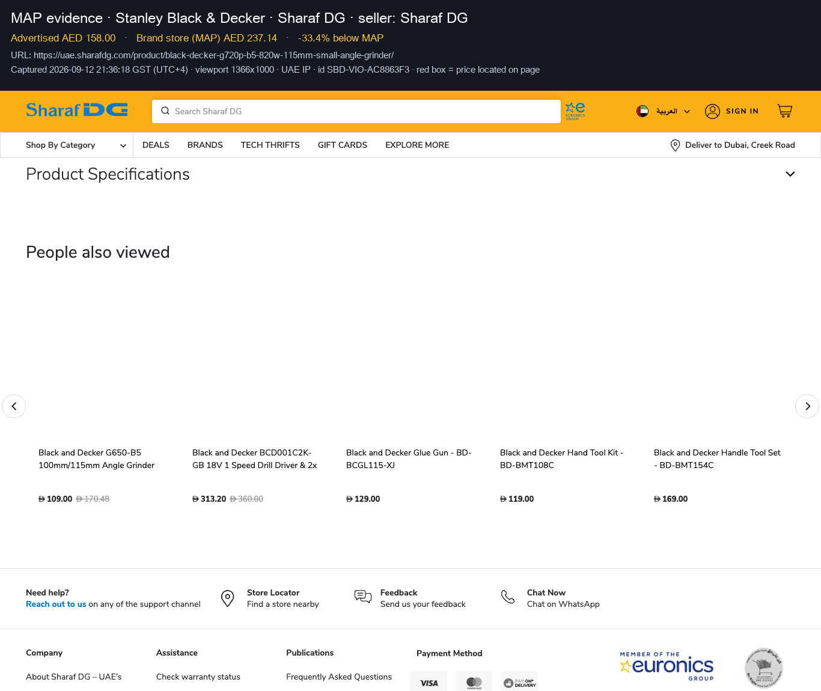The image size is (821, 691).
Task: Click the Feedback speech bubble icon
Action: (363, 597)
